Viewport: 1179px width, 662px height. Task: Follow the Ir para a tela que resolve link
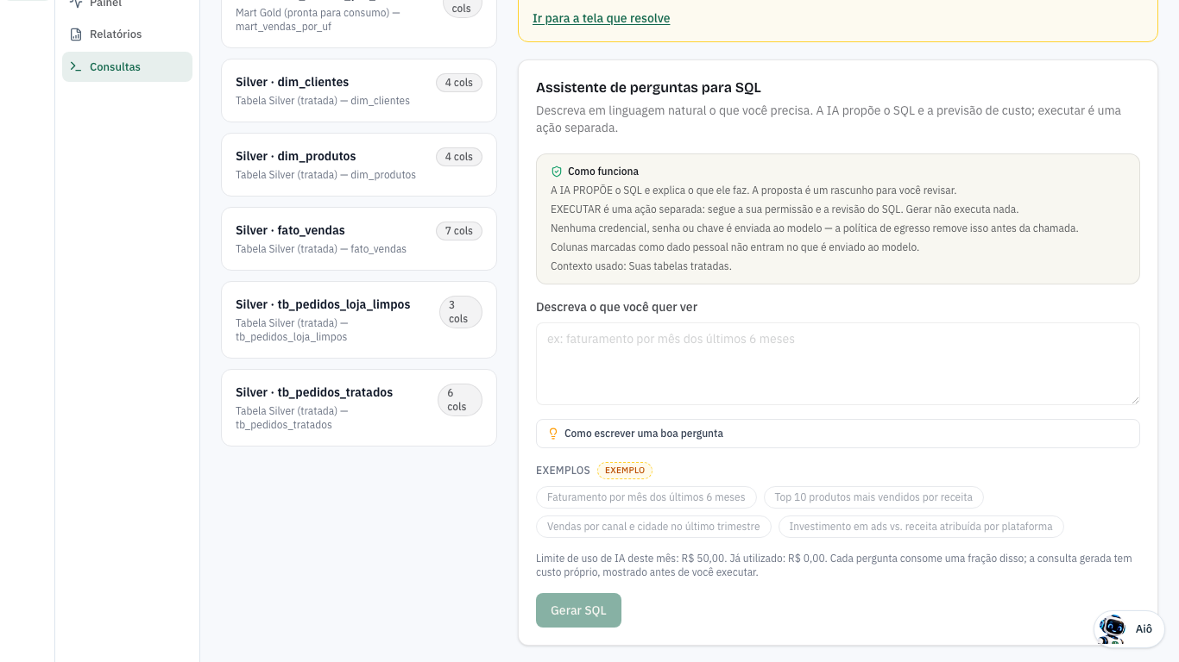pos(601,18)
